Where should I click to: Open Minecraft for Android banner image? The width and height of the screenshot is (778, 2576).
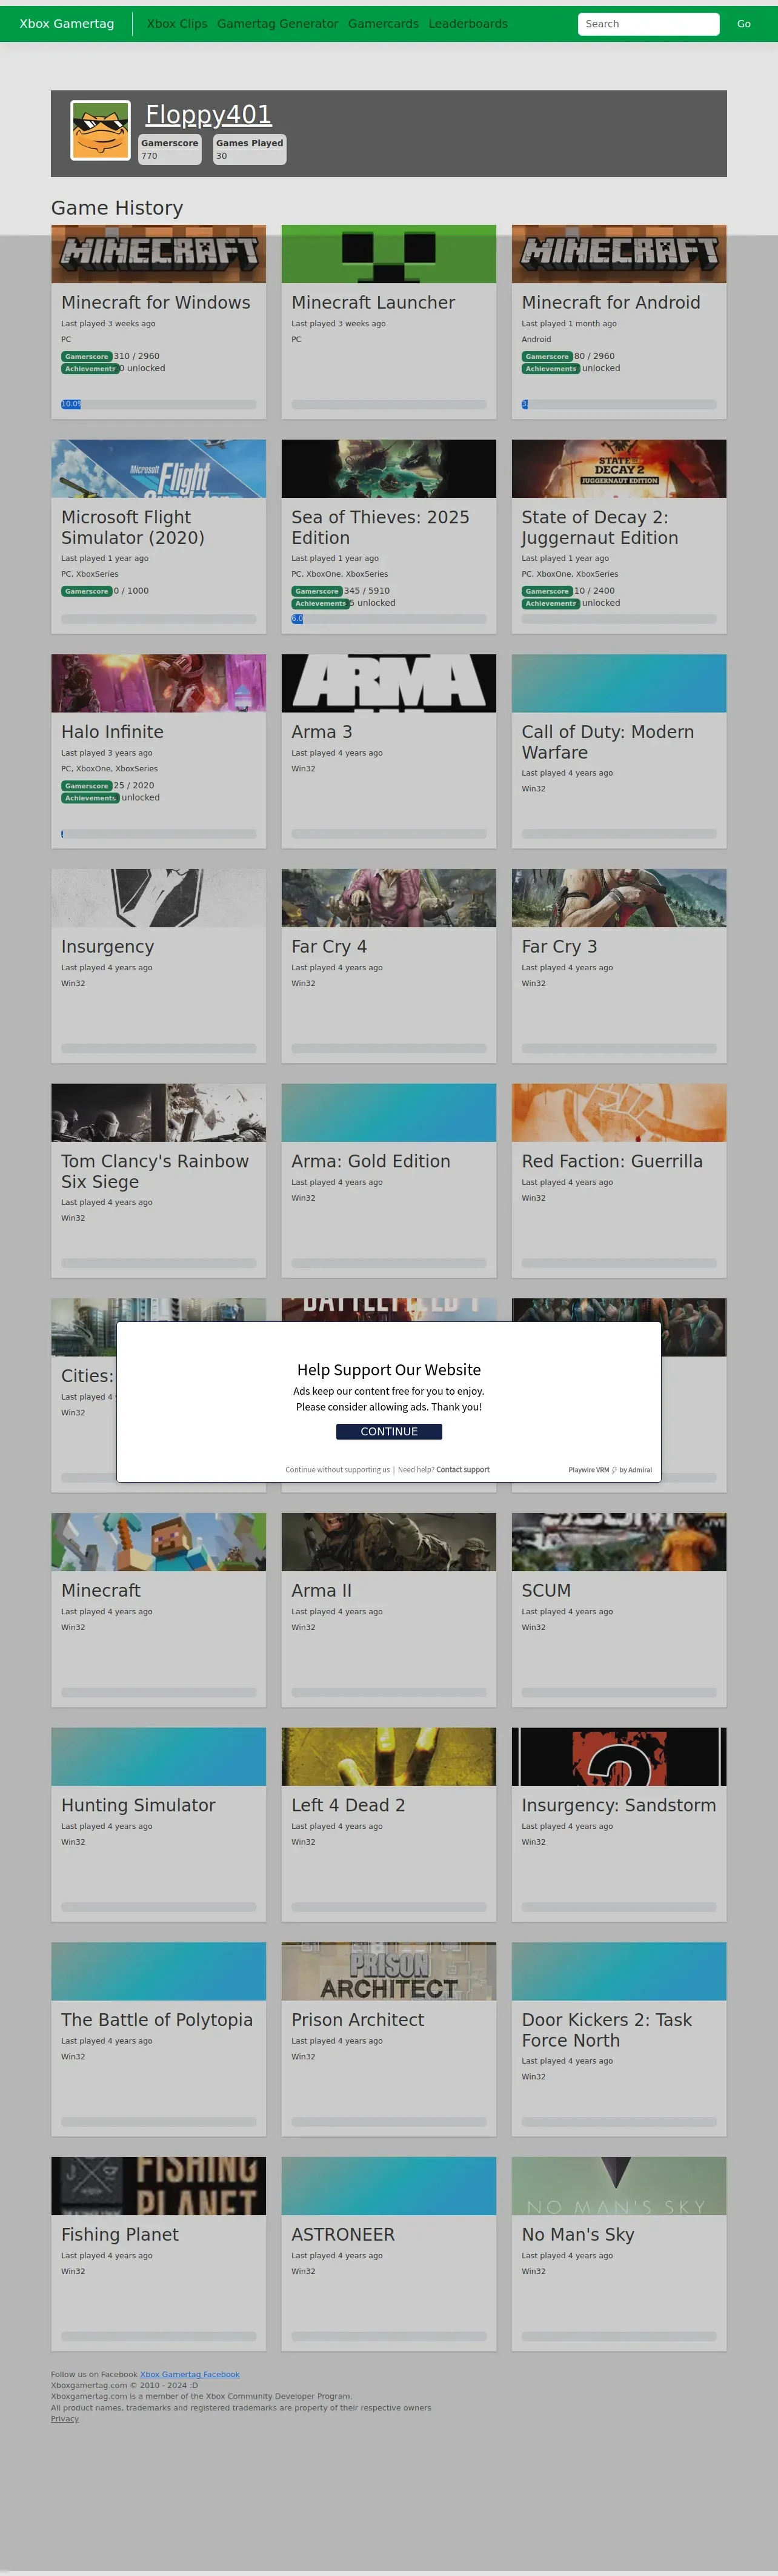[619, 254]
